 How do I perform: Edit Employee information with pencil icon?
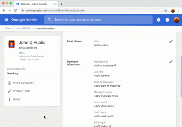[171, 62]
